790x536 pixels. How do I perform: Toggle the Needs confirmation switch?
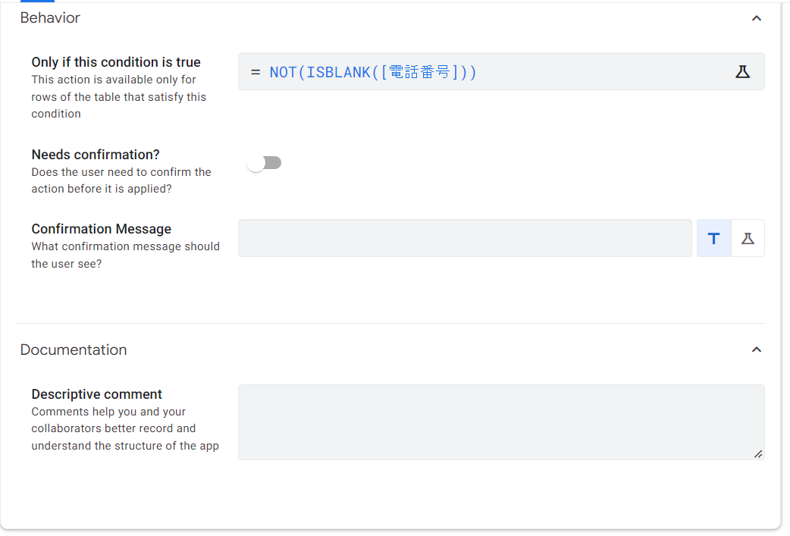(264, 163)
